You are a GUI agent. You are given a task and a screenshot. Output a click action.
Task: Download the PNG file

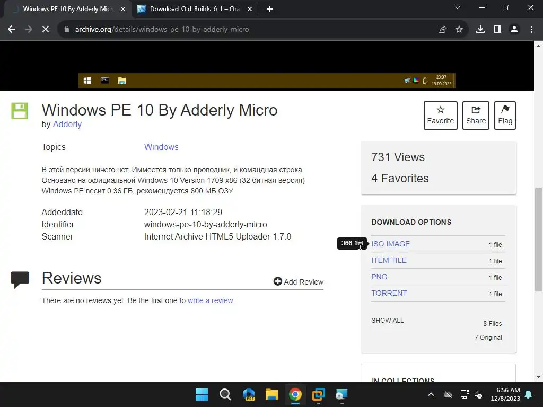tap(379, 277)
